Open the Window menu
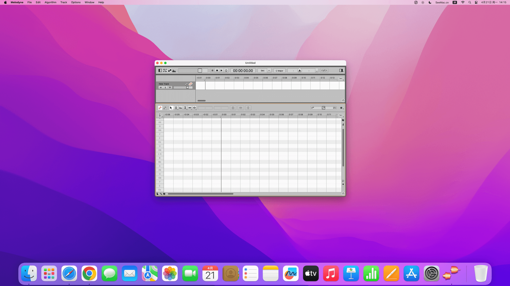Image resolution: width=510 pixels, height=286 pixels. click(90, 2)
